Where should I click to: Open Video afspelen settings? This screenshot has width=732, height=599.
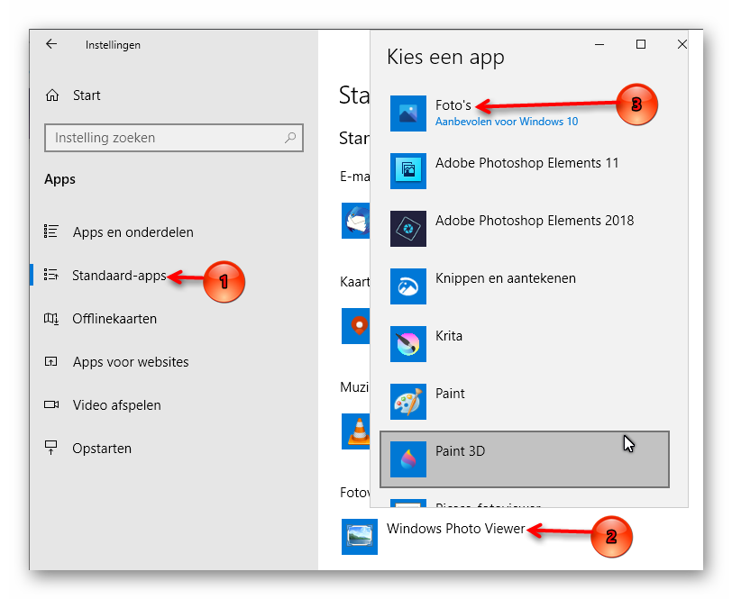116,404
